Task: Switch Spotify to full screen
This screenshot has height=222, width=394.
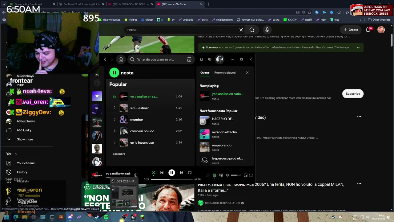Action: click(251, 175)
